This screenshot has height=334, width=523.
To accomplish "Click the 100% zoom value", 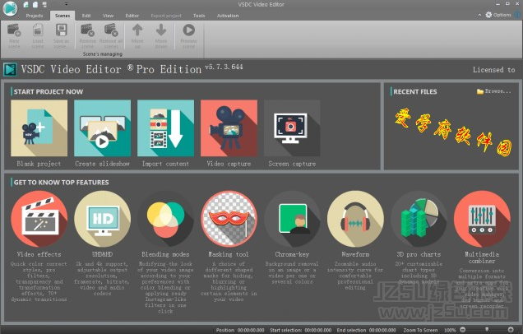I will [x=450, y=330].
